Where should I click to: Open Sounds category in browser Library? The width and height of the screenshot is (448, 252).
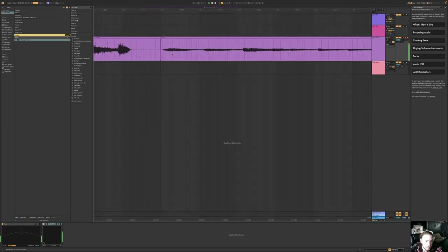(6, 22)
